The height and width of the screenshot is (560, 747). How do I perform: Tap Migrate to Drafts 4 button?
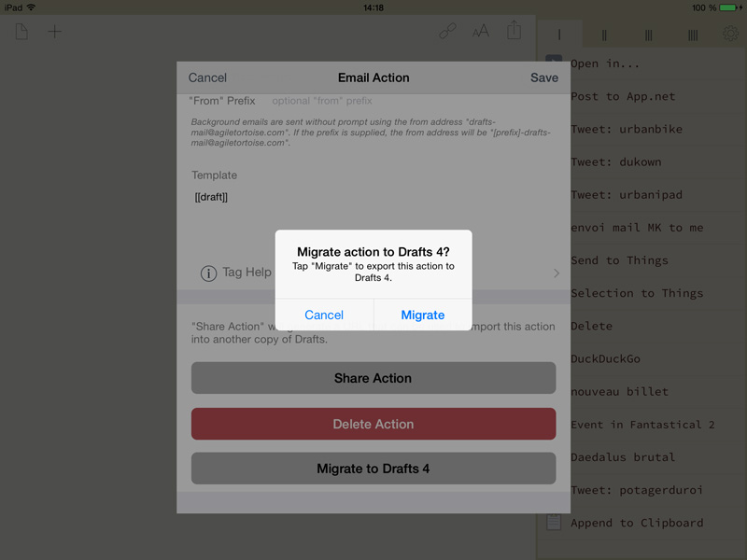coord(373,469)
